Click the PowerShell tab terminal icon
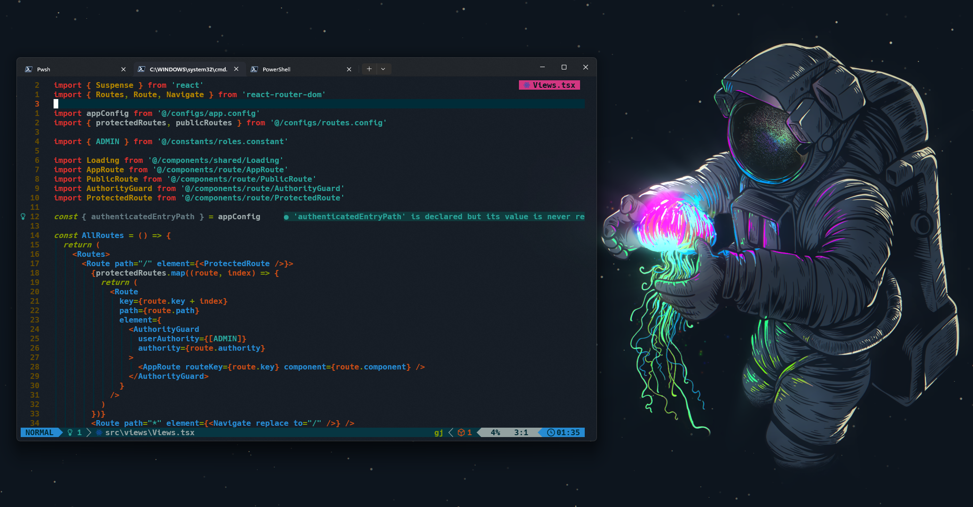Screen dimensions: 973x507 (x=254, y=69)
